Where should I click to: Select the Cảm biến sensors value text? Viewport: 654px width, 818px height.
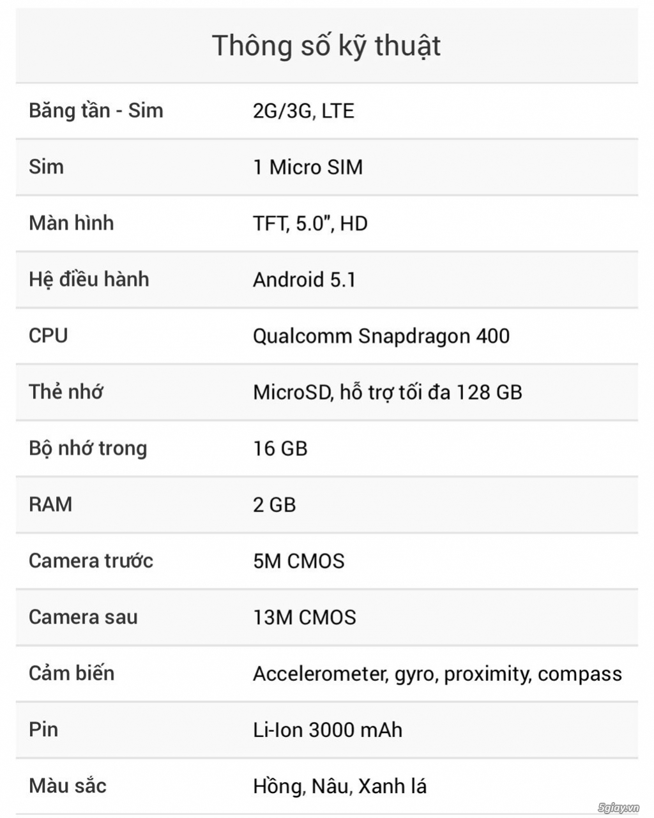tap(437, 674)
